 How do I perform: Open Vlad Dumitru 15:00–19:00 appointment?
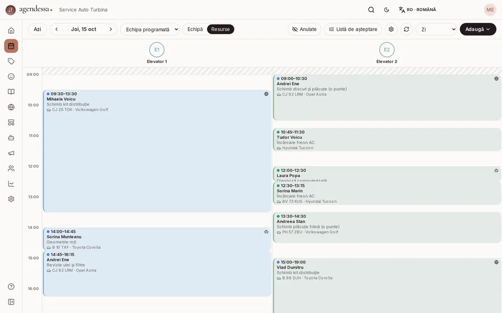[x=387, y=286]
